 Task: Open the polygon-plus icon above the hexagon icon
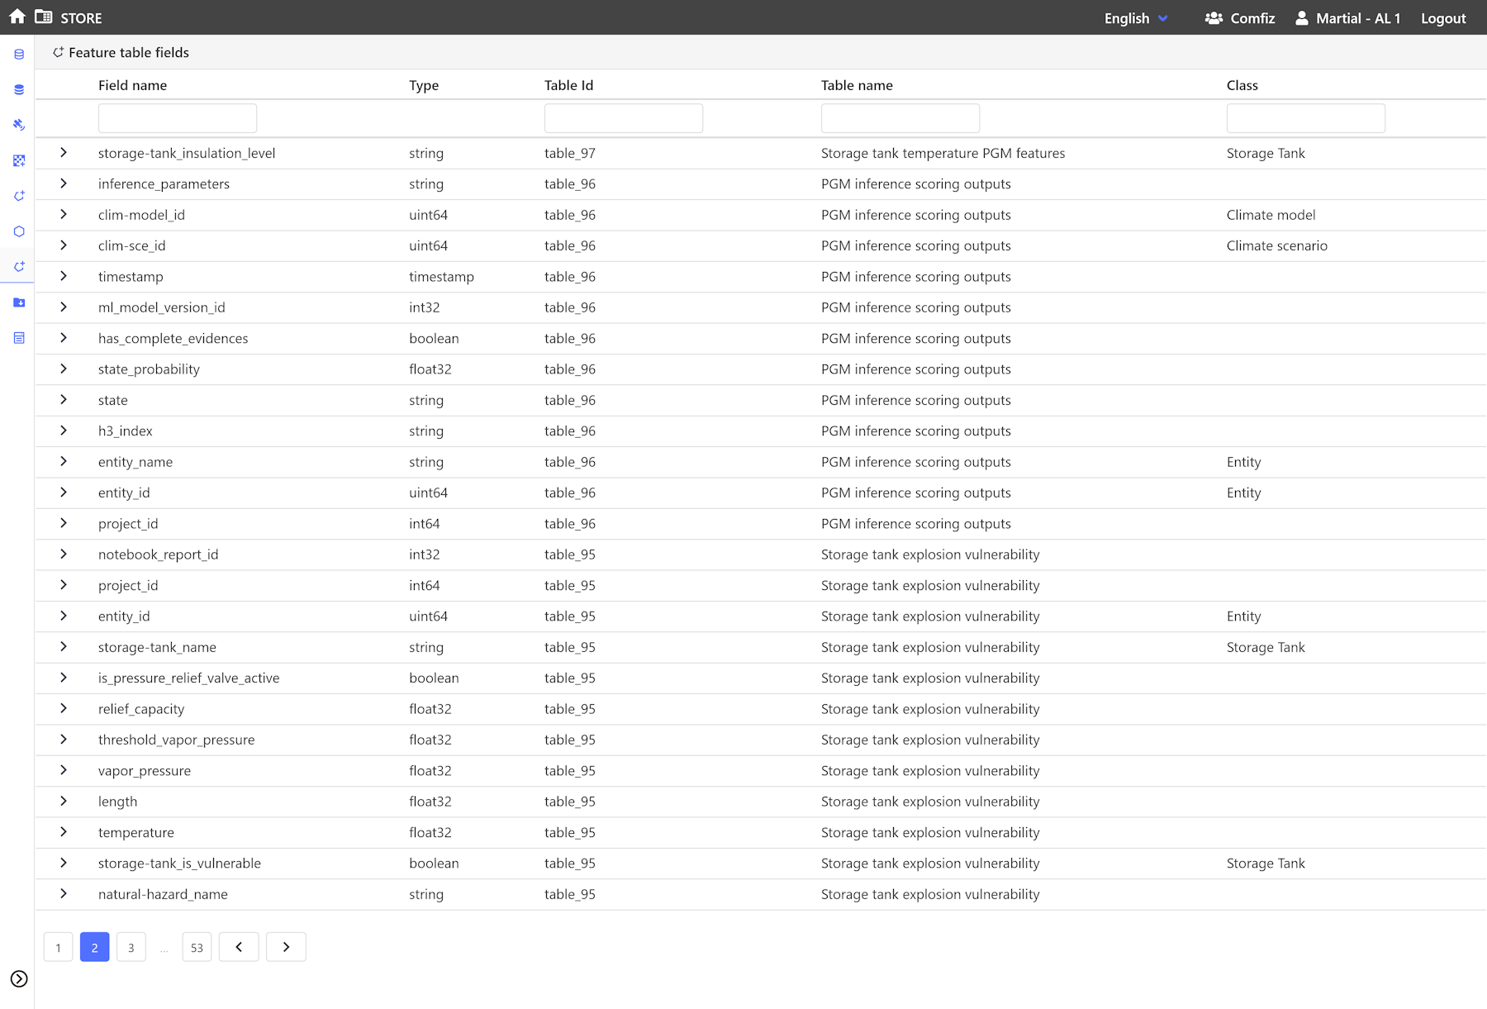(x=19, y=196)
